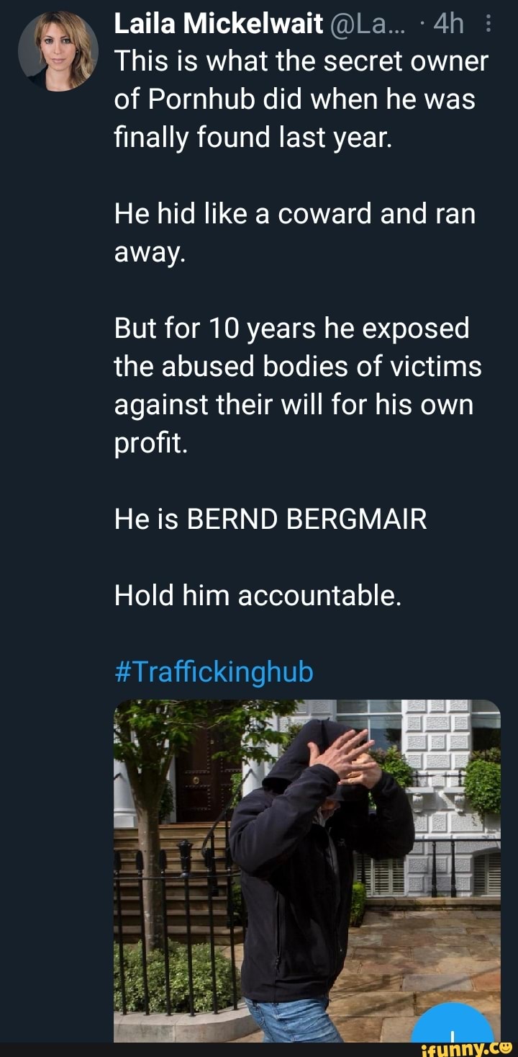Open the tweet's three-dot more menu
Image resolution: width=518 pixels, height=1057 pixels.
pos(489,26)
